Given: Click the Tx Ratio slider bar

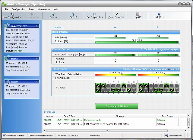Looking at the screenshot, I should click(137, 43).
